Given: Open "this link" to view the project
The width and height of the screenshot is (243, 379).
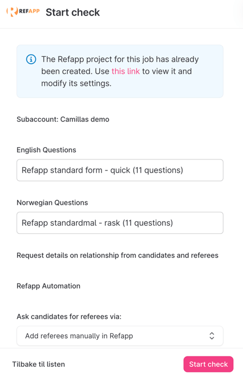Looking at the screenshot, I should (x=126, y=71).
